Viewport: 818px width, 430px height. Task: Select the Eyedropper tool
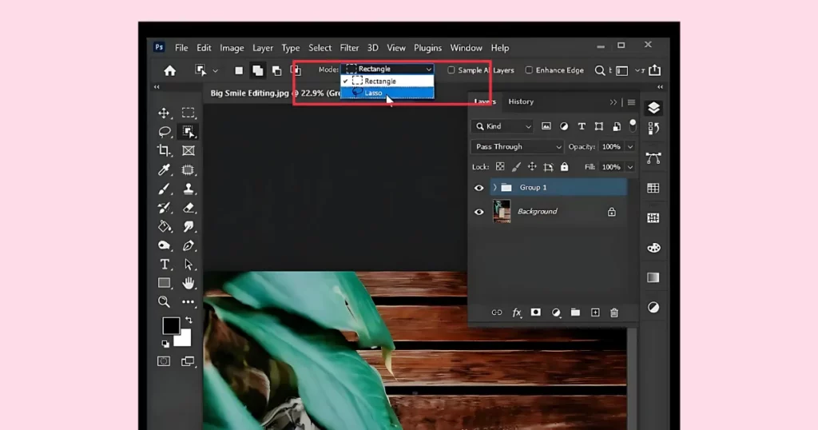tap(164, 169)
